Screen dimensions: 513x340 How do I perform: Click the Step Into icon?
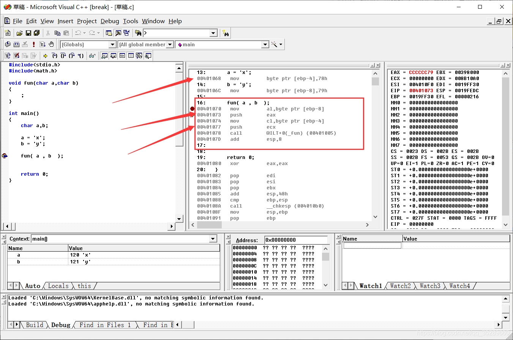click(55, 56)
